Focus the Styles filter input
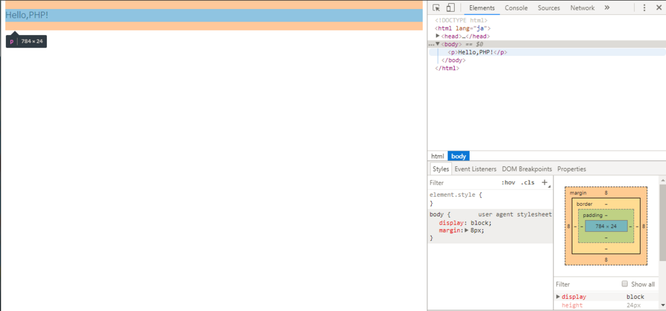This screenshot has height=311, width=666. coord(463,182)
